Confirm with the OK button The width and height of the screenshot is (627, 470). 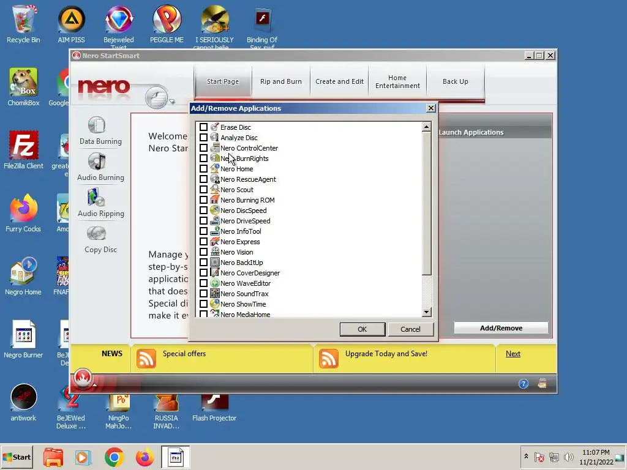[362, 329]
